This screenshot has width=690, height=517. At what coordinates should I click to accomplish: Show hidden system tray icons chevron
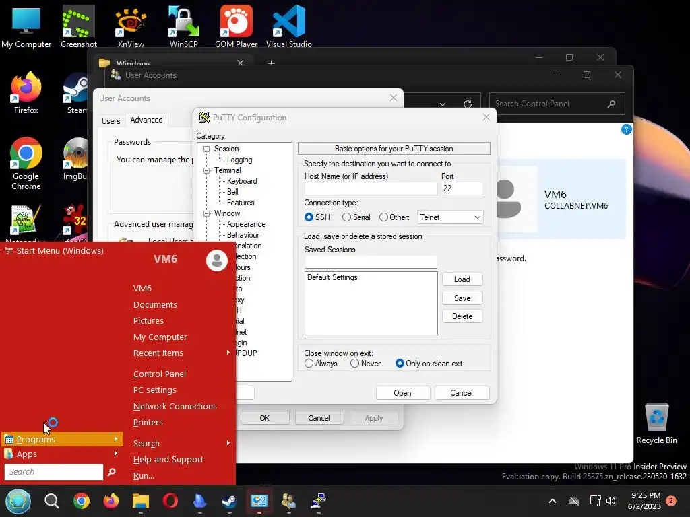click(x=553, y=501)
